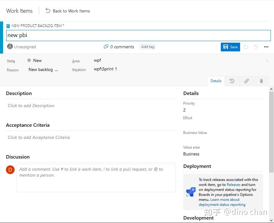Viewport: 274px width, 223px height.
Task: Open the Releases link in Deployment panel
Action: coord(234,184)
